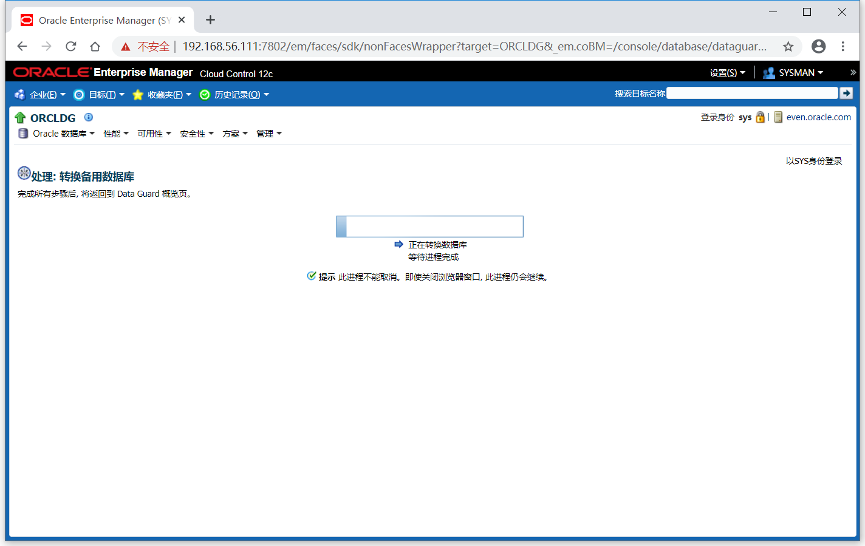865x546 pixels.
Task: Open the Chrome profile account icon
Action: pos(819,46)
